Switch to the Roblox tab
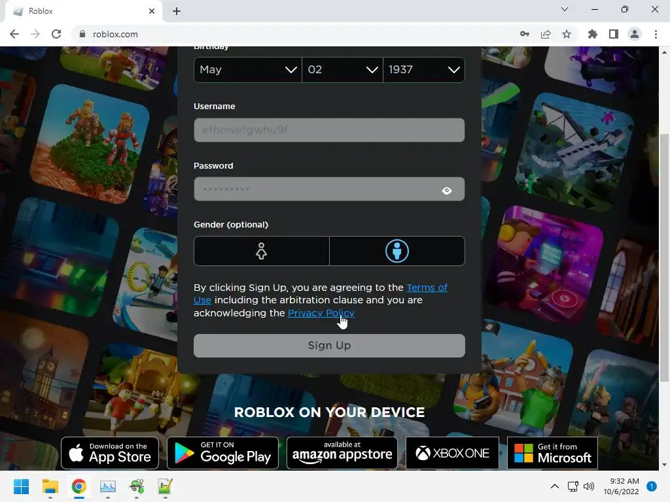The width and height of the screenshot is (670, 502). coord(83,11)
